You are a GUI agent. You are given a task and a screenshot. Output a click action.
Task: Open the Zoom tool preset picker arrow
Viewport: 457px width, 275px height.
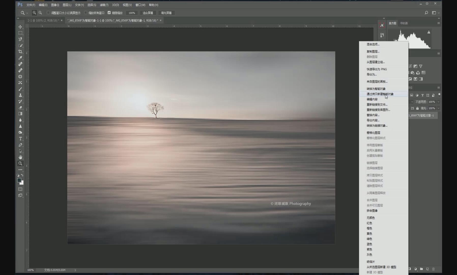click(x=27, y=13)
